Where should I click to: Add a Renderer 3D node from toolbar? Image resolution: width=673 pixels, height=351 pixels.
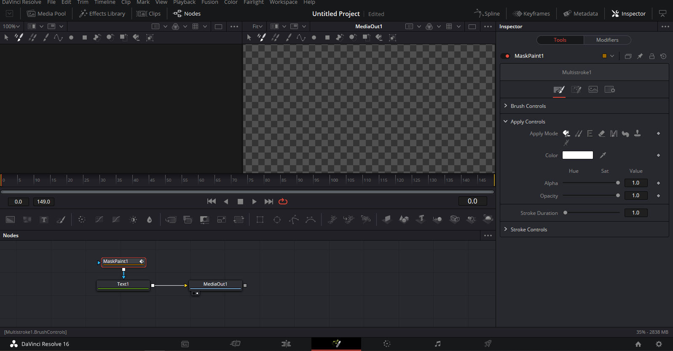(x=488, y=219)
